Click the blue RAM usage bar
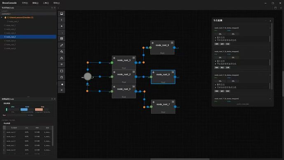284x160 pixels. pos(24,109)
